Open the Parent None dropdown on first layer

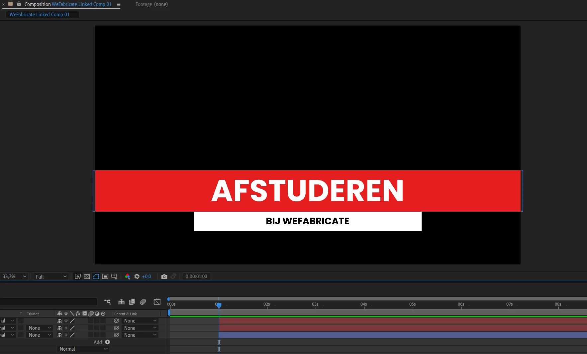pyautogui.click(x=140, y=321)
